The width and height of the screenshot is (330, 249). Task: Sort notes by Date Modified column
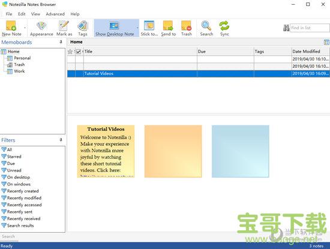310,52
